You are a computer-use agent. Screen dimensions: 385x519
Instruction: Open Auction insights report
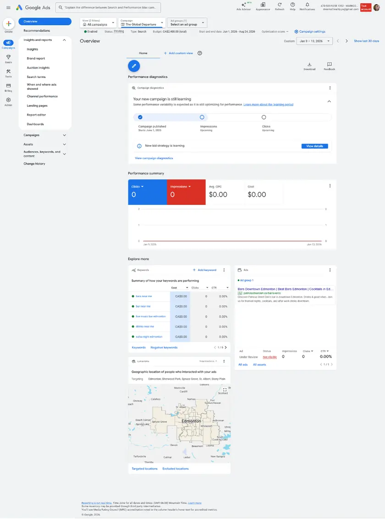[38, 67]
